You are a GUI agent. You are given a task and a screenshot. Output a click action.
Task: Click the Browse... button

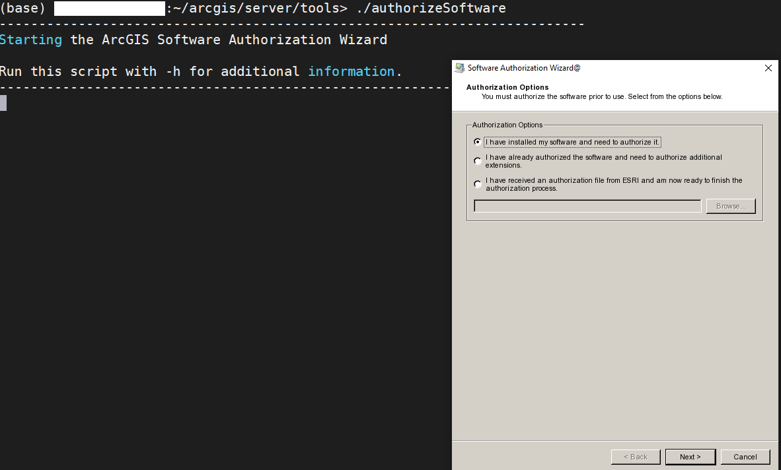coord(731,206)
